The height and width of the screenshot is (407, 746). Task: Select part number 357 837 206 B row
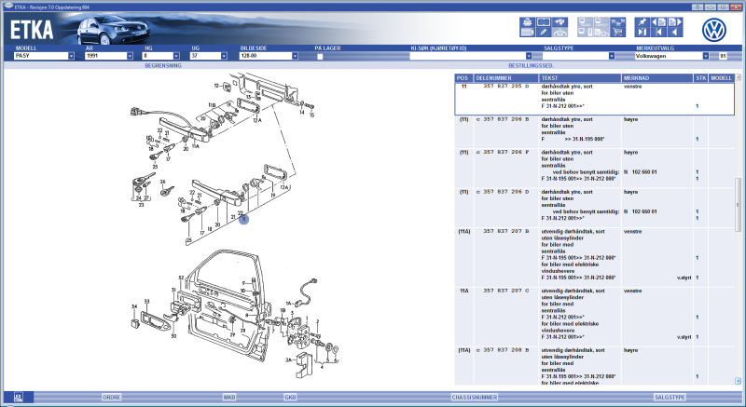point(504,120)
